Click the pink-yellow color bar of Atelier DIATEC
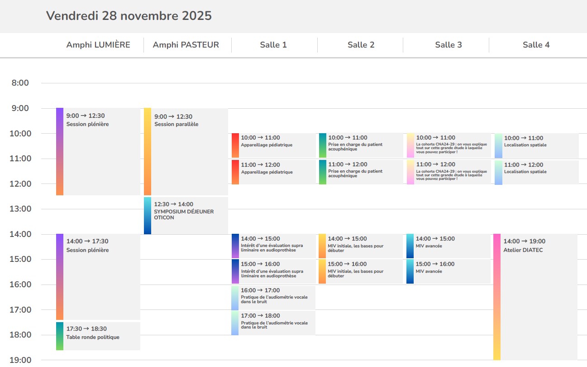The width and height of the screenshot is (587, 367). click(x=496, y=296)
